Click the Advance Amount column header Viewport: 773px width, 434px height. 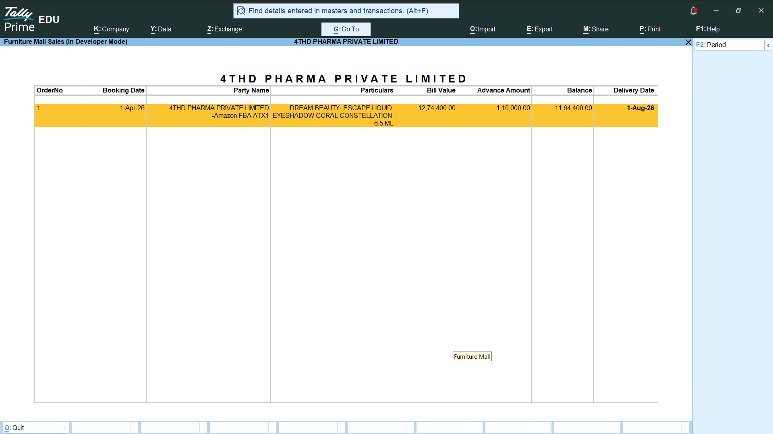504,91
